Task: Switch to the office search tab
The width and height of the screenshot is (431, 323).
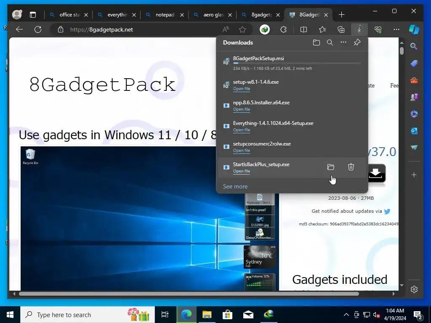Action: pos(69,15)
